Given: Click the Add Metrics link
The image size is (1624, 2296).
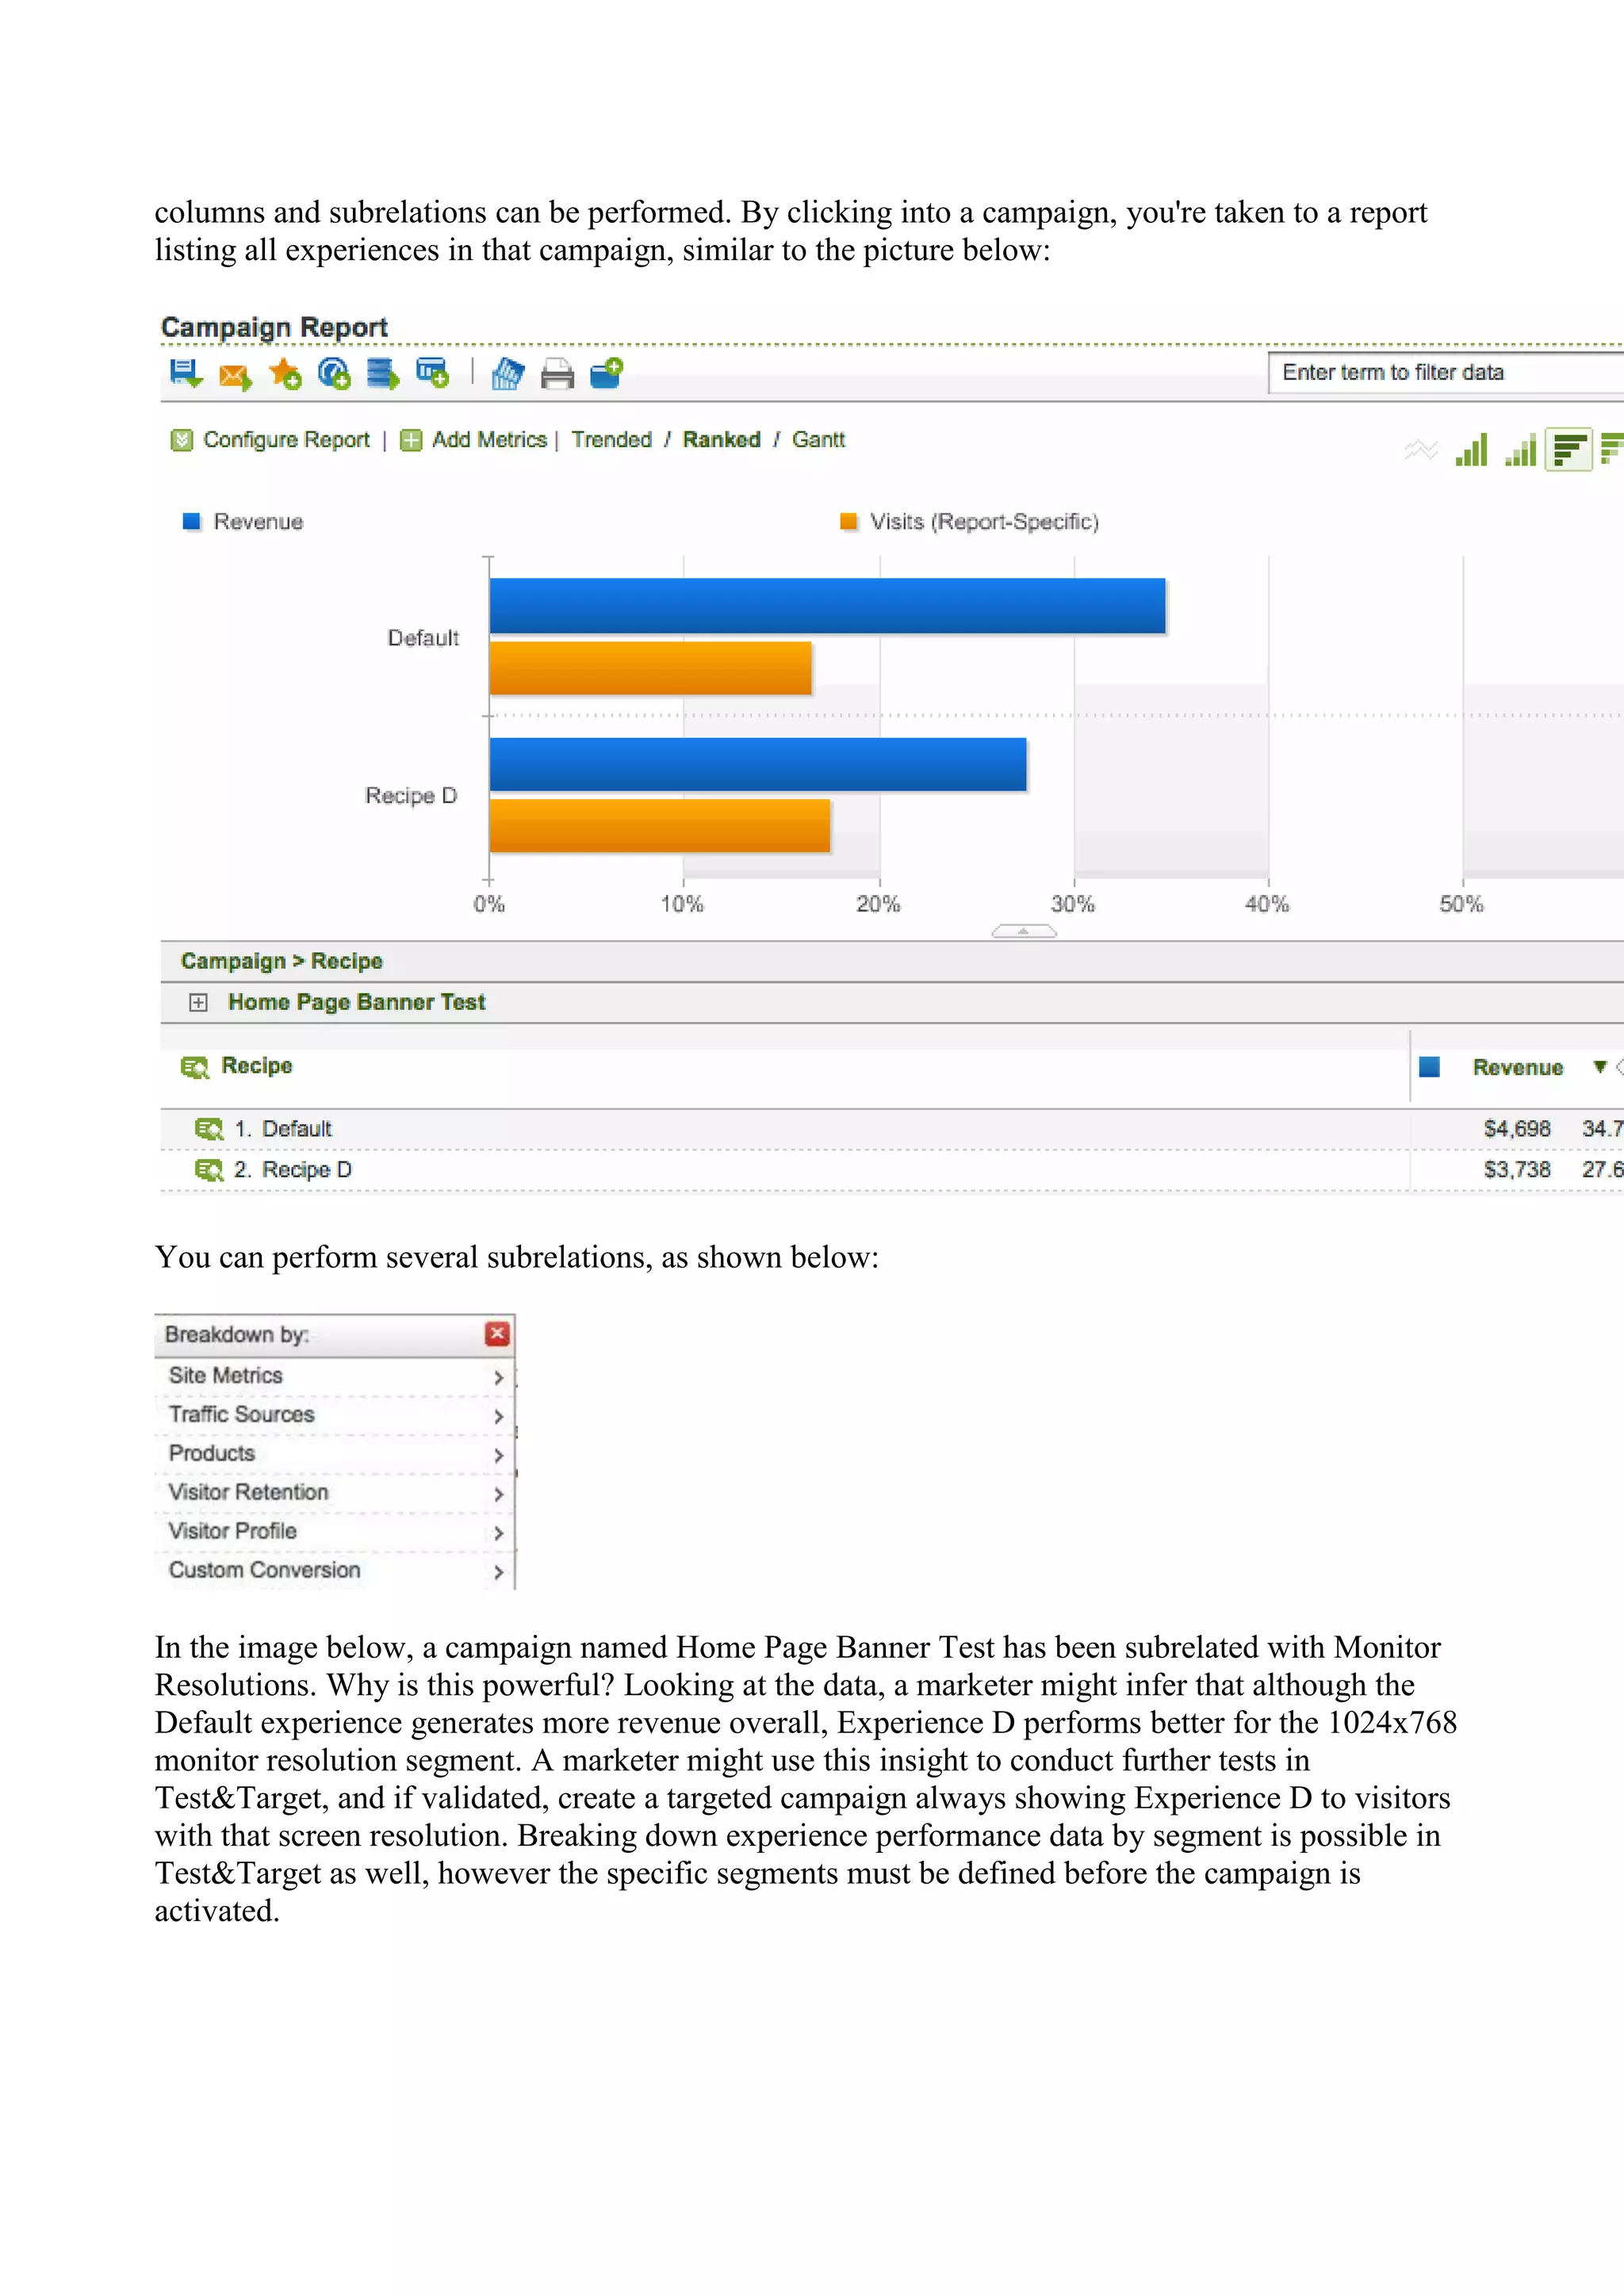Looking at the screenshot, I should click(x=489, y=440).
